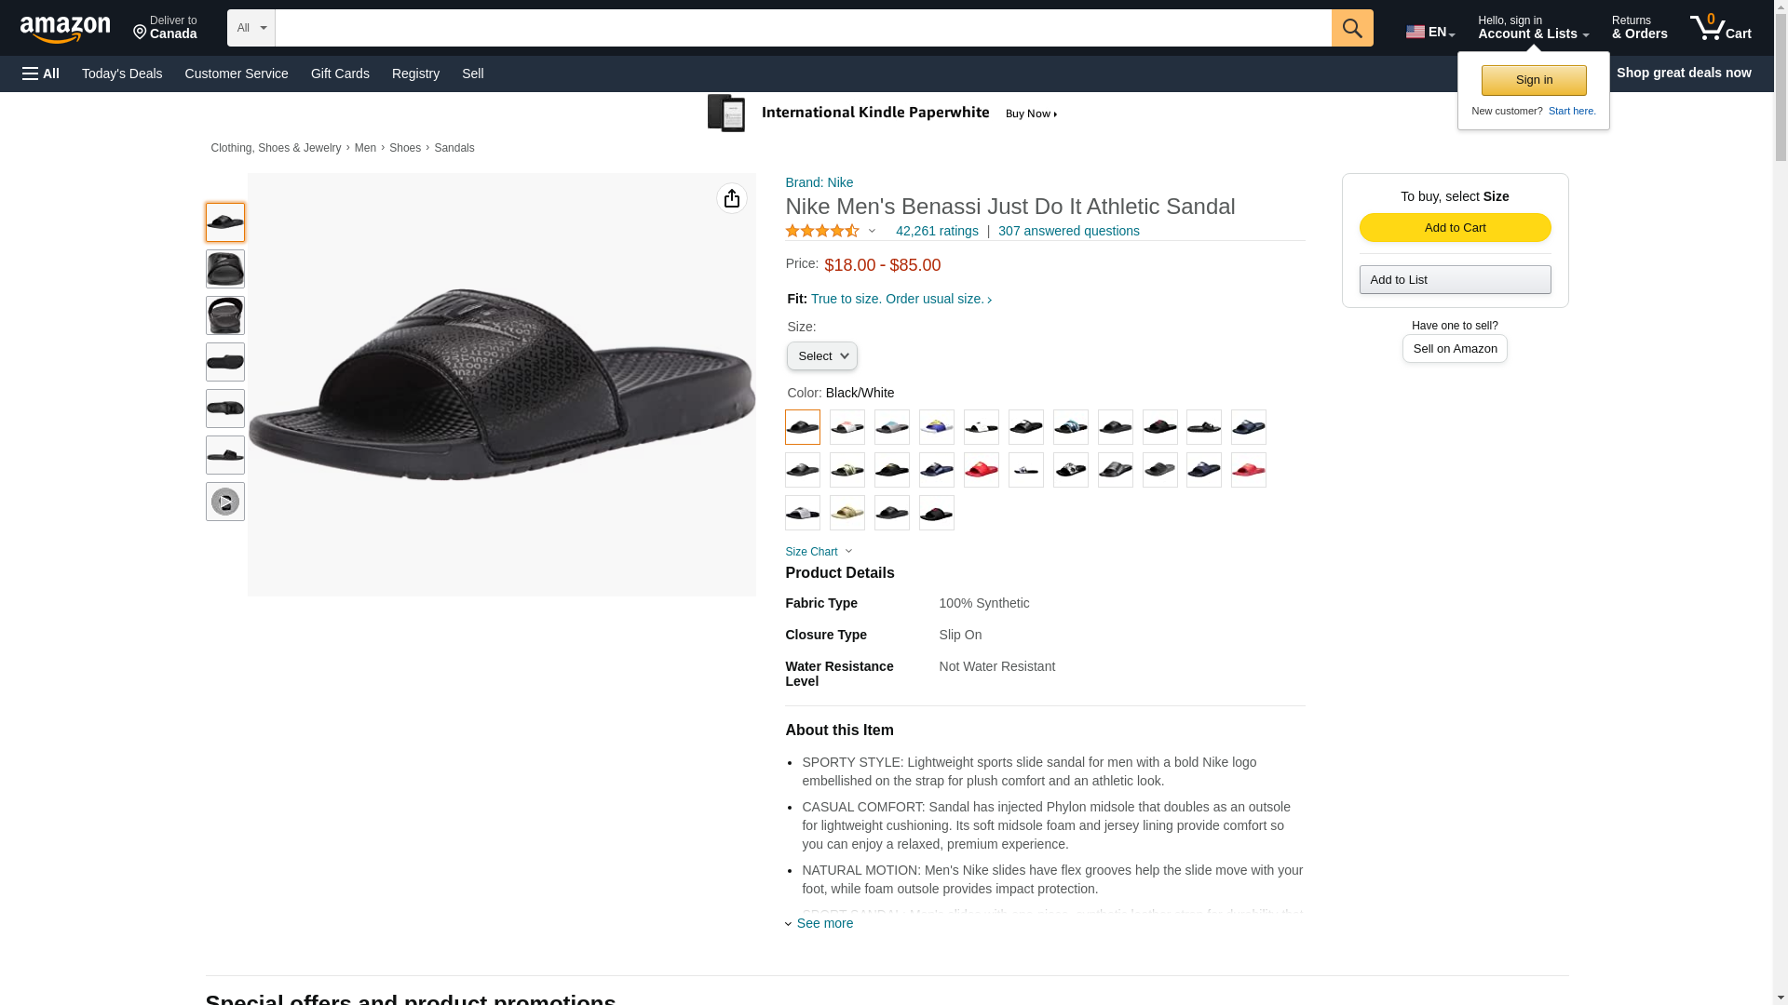The height and width of the screenshot is (1005, 1788).
Task: Expand the EN language selector
Action: tap(1430, 32)
